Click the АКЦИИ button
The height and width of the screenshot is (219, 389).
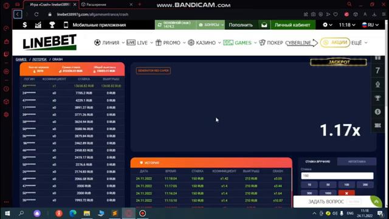335,43
